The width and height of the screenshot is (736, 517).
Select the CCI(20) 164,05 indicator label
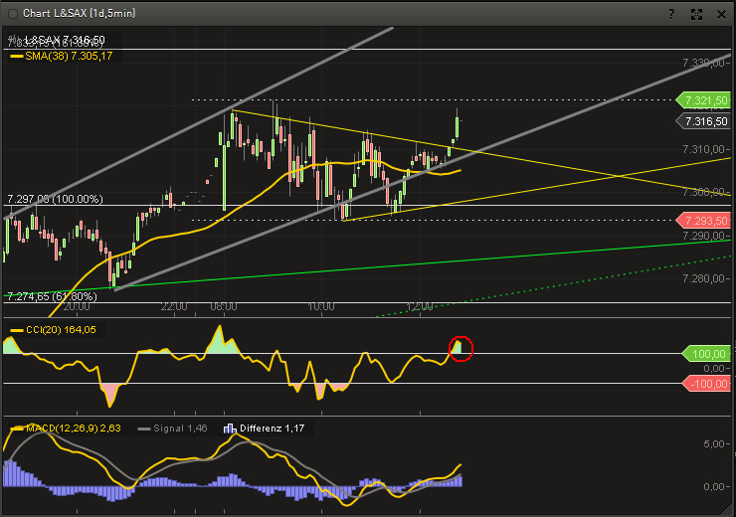pyautogui.click(x=61, y=330)
